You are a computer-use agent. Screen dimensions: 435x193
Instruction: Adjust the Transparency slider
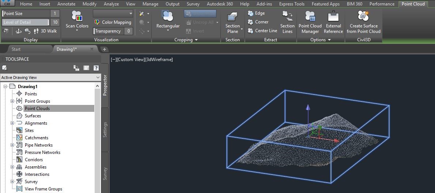pos(109,31)
